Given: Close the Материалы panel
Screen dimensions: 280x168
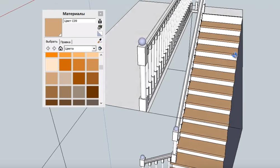Looking at the screenshot, I should click(x=100, y=14).
